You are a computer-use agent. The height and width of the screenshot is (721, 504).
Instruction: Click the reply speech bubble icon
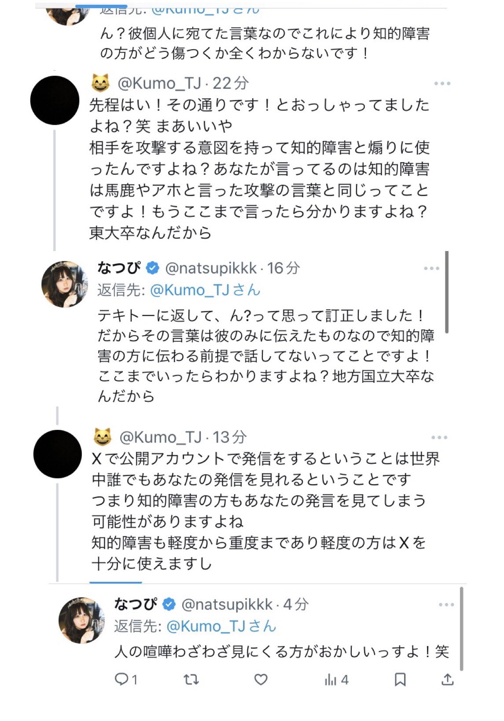[x=121, y=680]
